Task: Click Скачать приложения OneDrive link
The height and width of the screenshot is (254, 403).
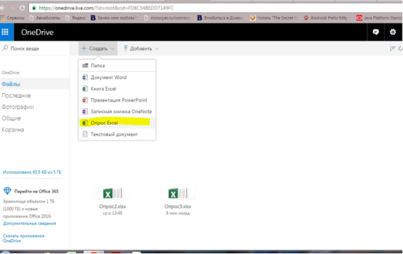Action: (x=24, y=238)
